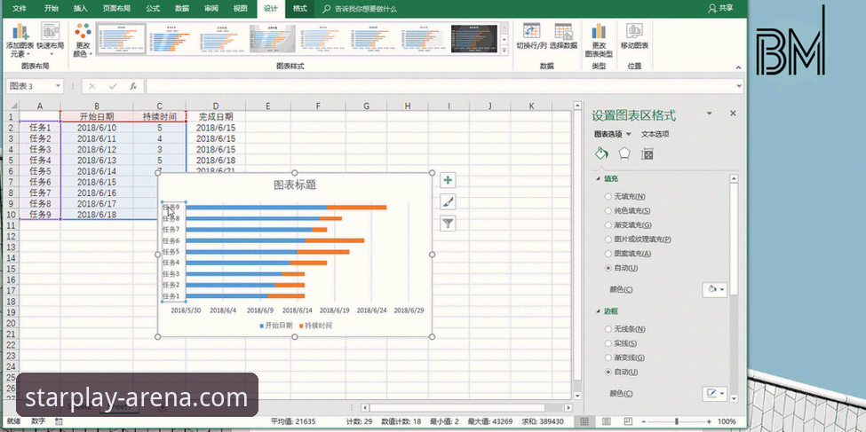The image size is (866, 432).
Task: Switch to Page Layout view icon
Action: [x=606, y=421]
